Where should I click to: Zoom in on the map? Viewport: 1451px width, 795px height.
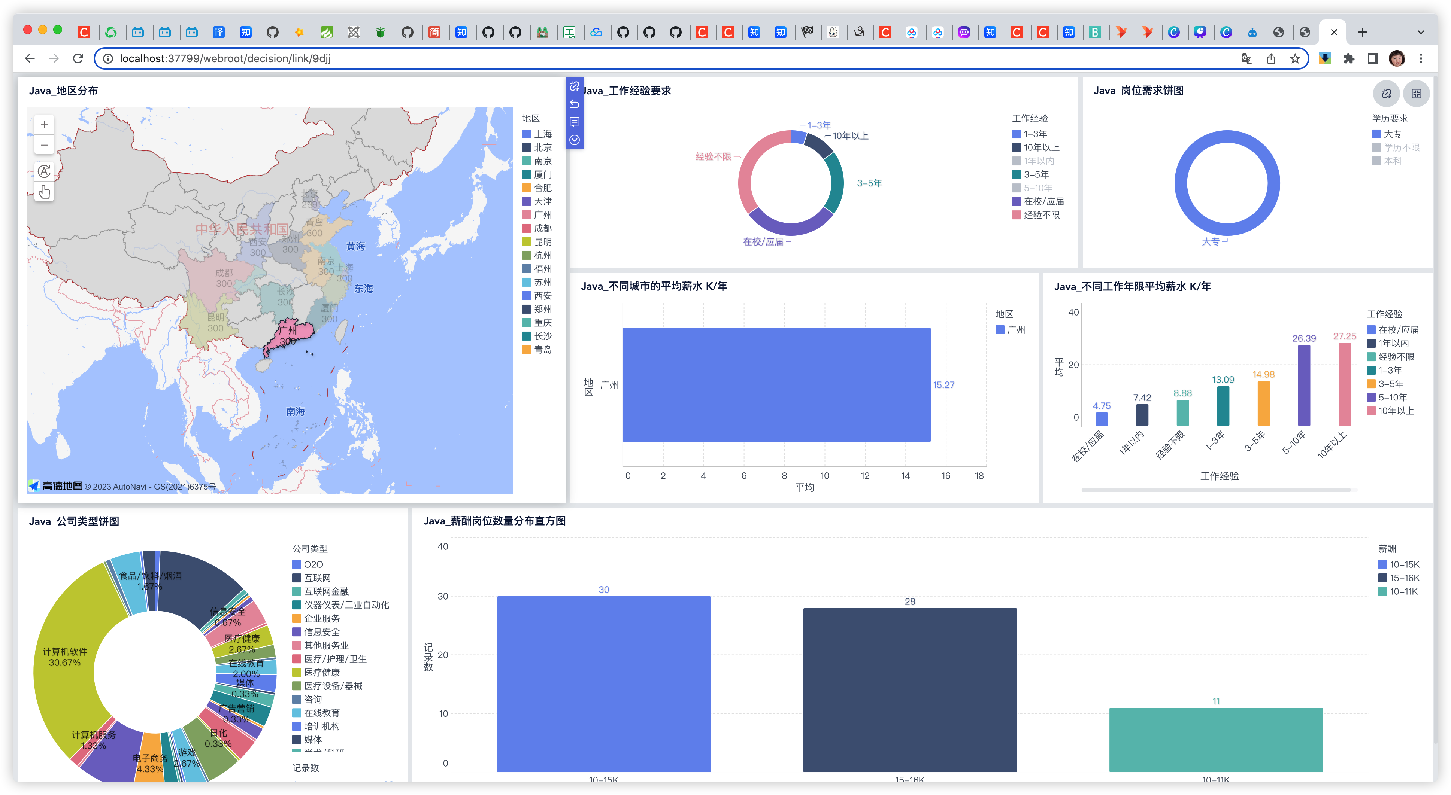point(44,124)
